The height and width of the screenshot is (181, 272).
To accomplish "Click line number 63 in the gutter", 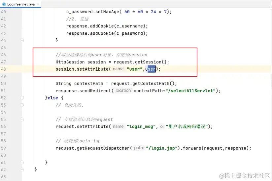I will click(4, 177).
